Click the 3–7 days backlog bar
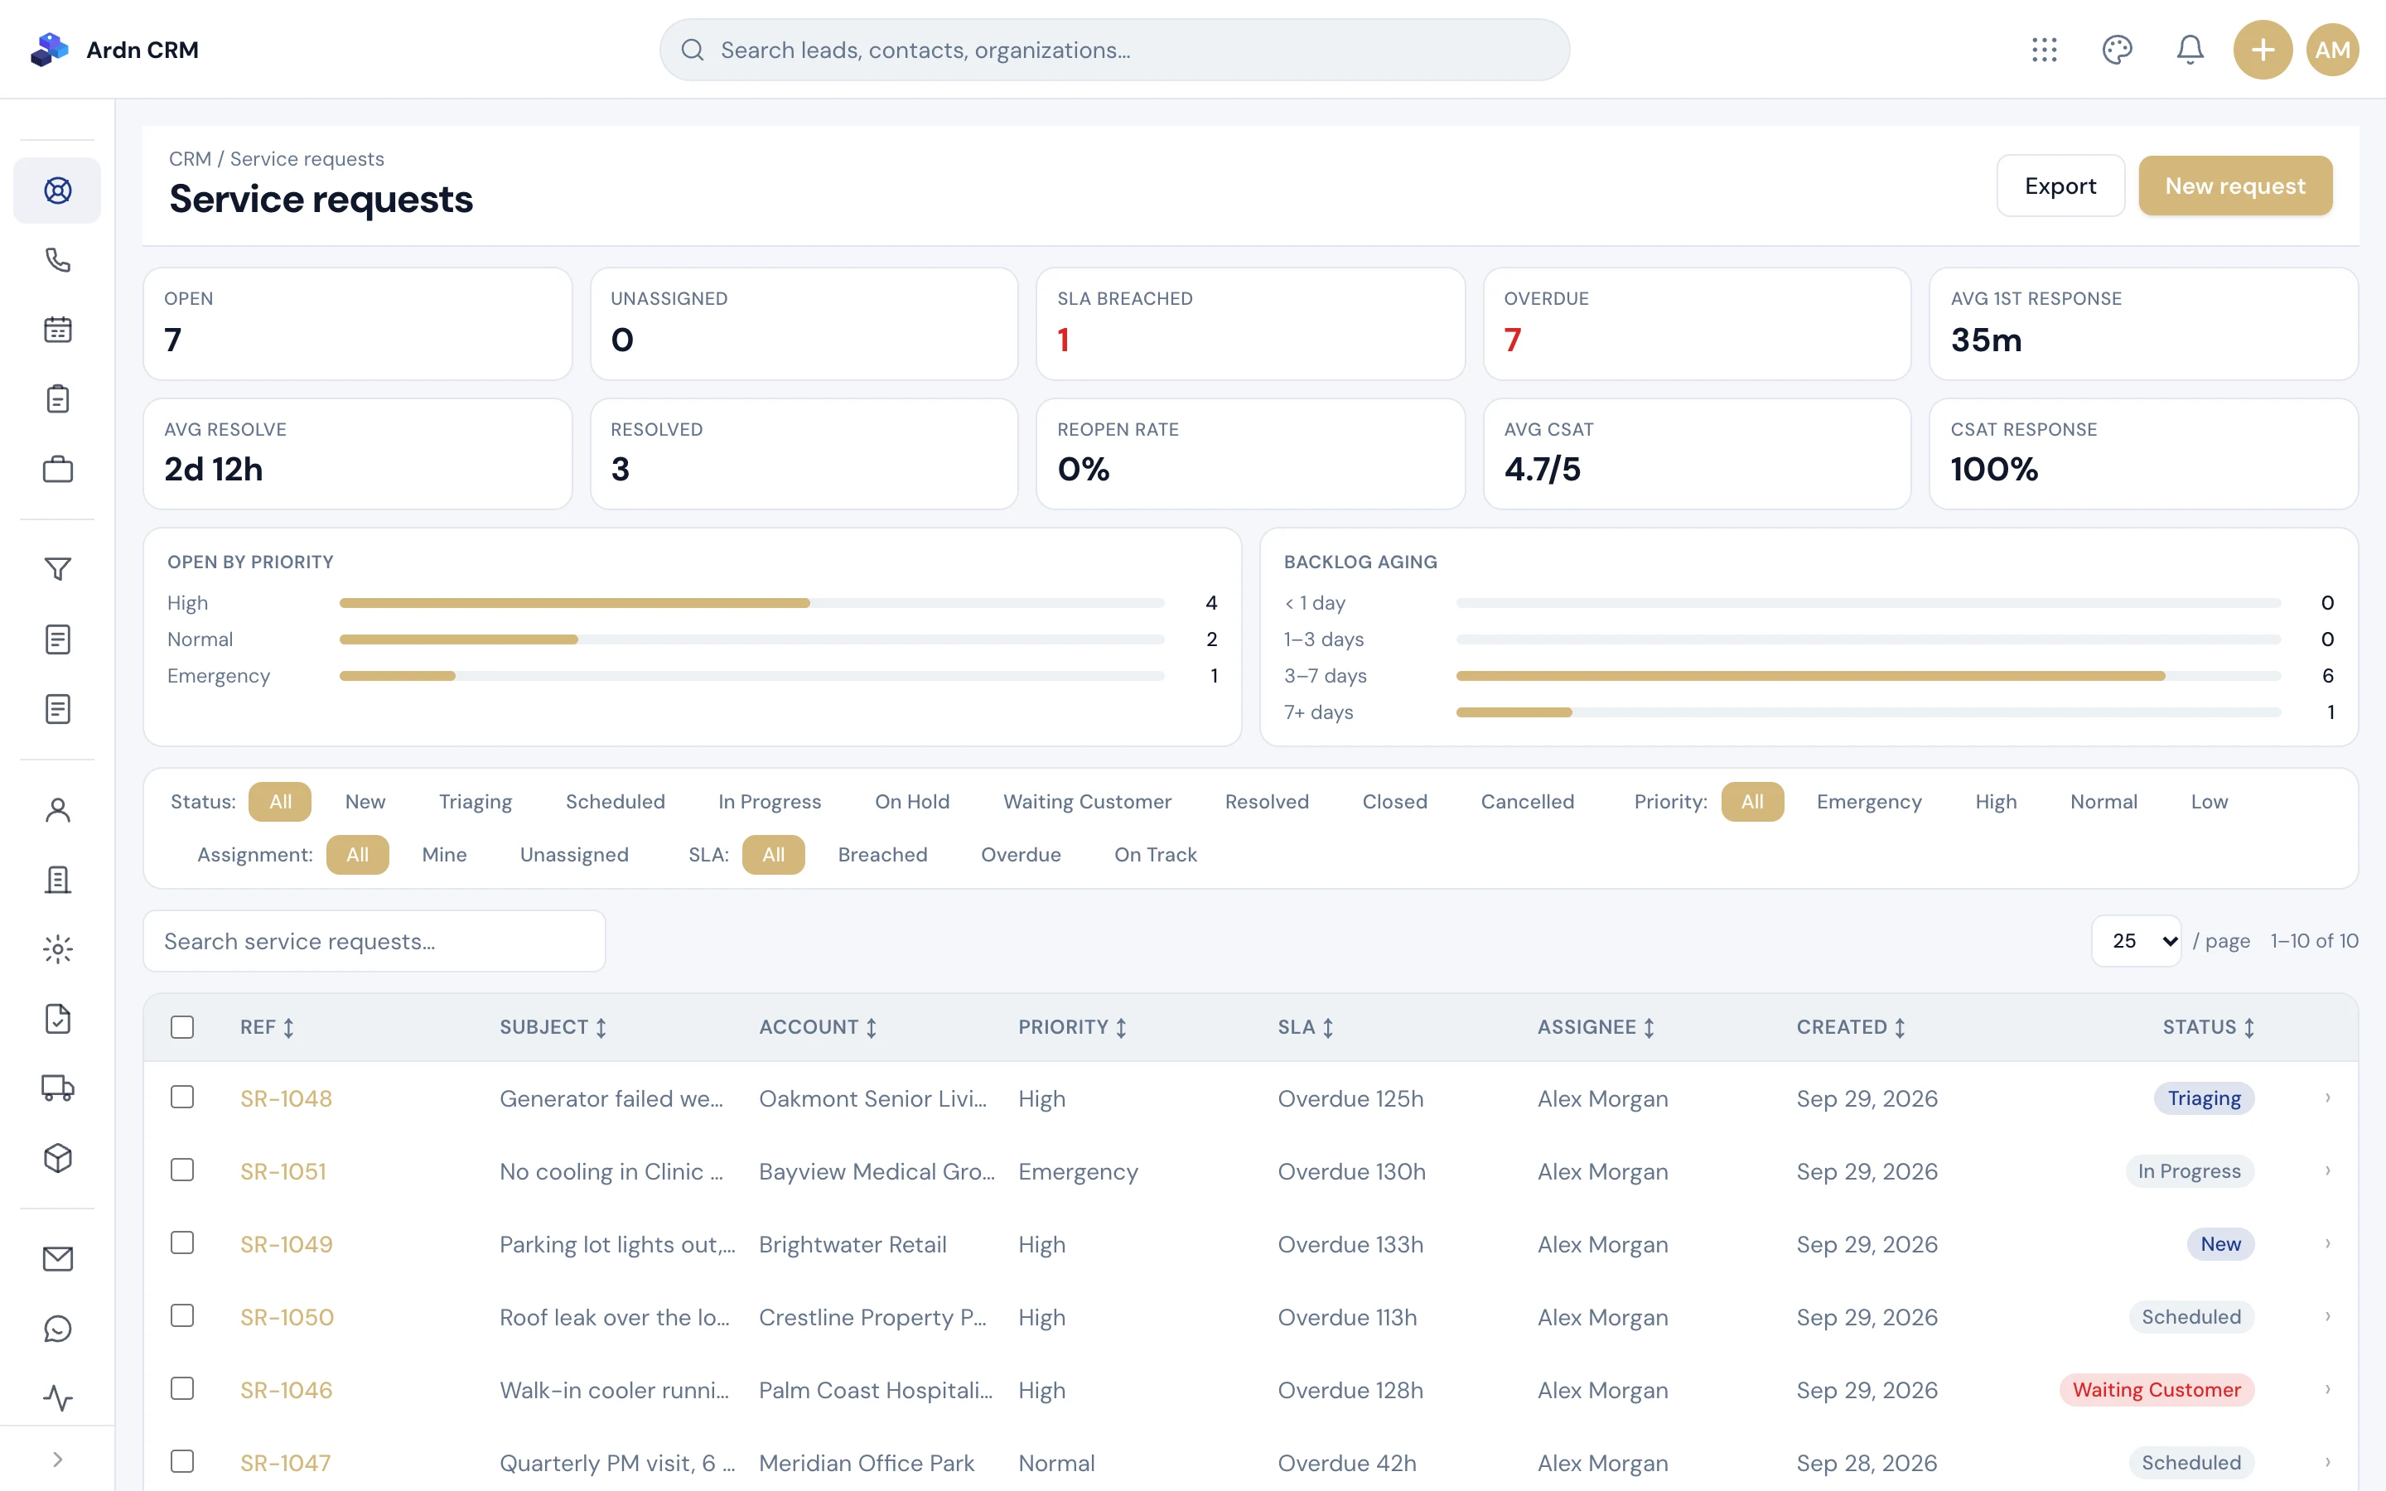 (x=1867, y=675)
